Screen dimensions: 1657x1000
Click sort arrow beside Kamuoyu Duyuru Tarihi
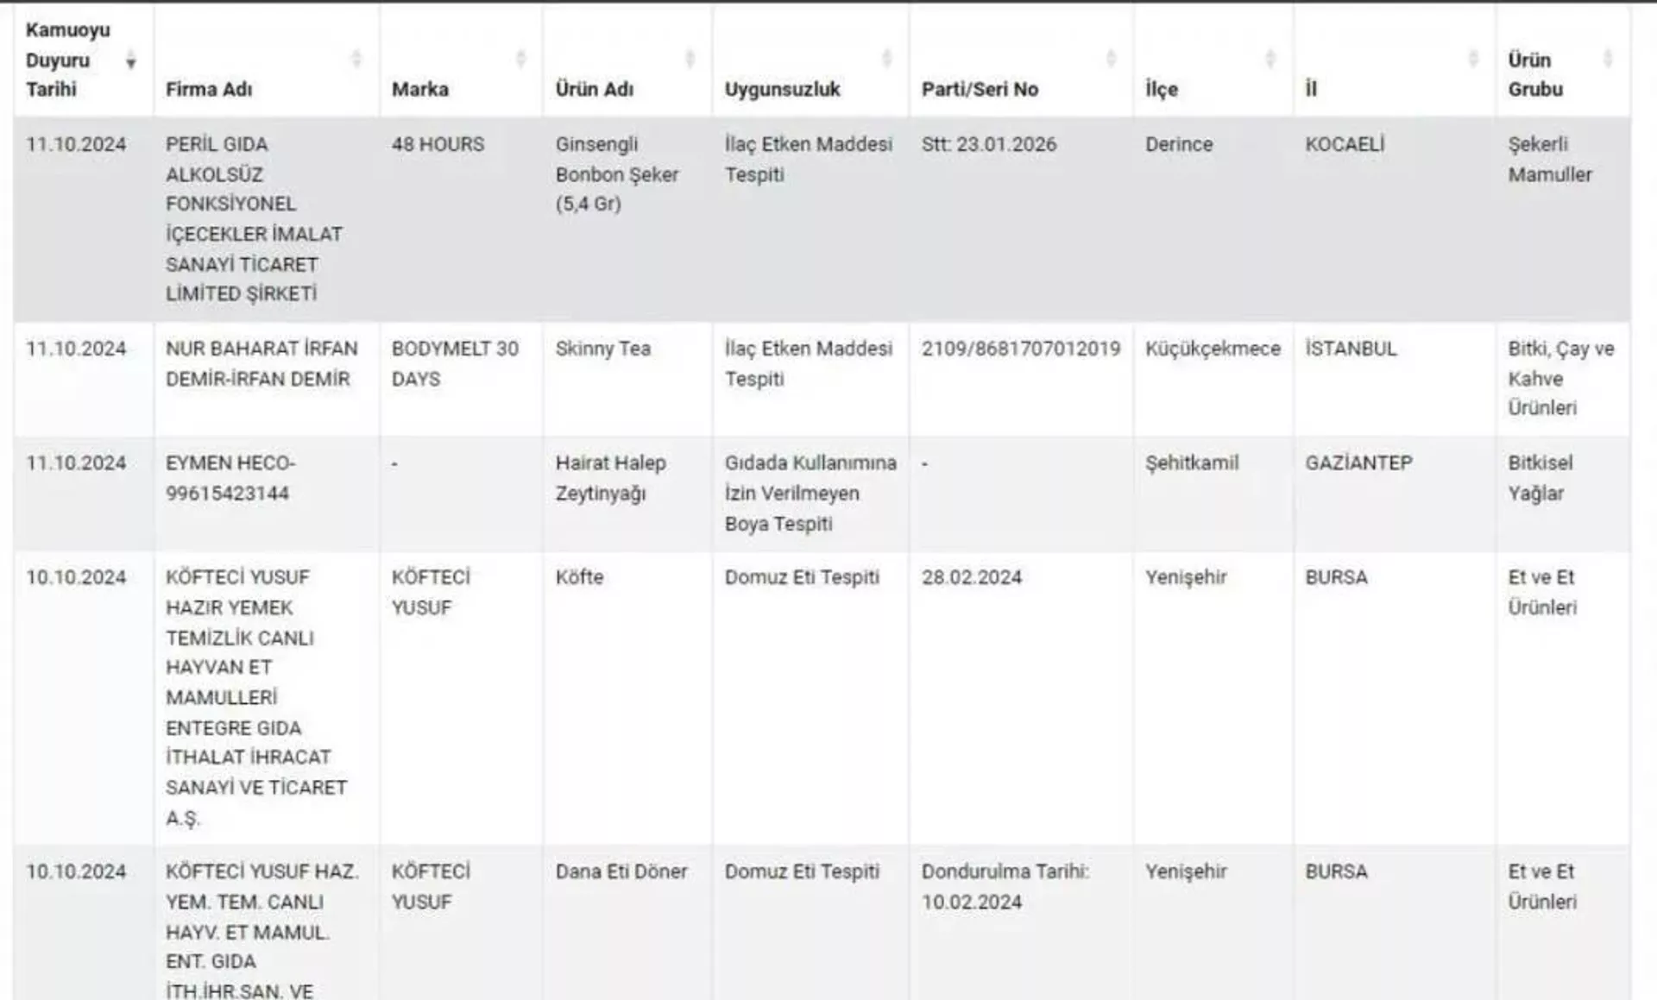pyautogui.click(x=131, y=60)
